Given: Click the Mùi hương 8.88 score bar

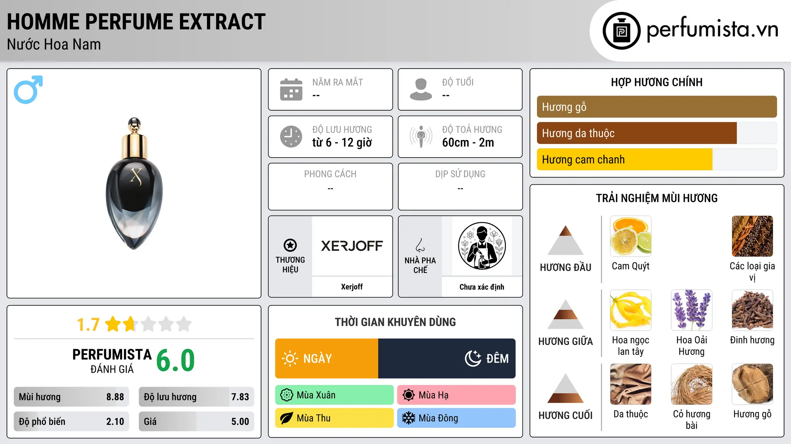Looking at the screenshot, I should coord(71,397).
